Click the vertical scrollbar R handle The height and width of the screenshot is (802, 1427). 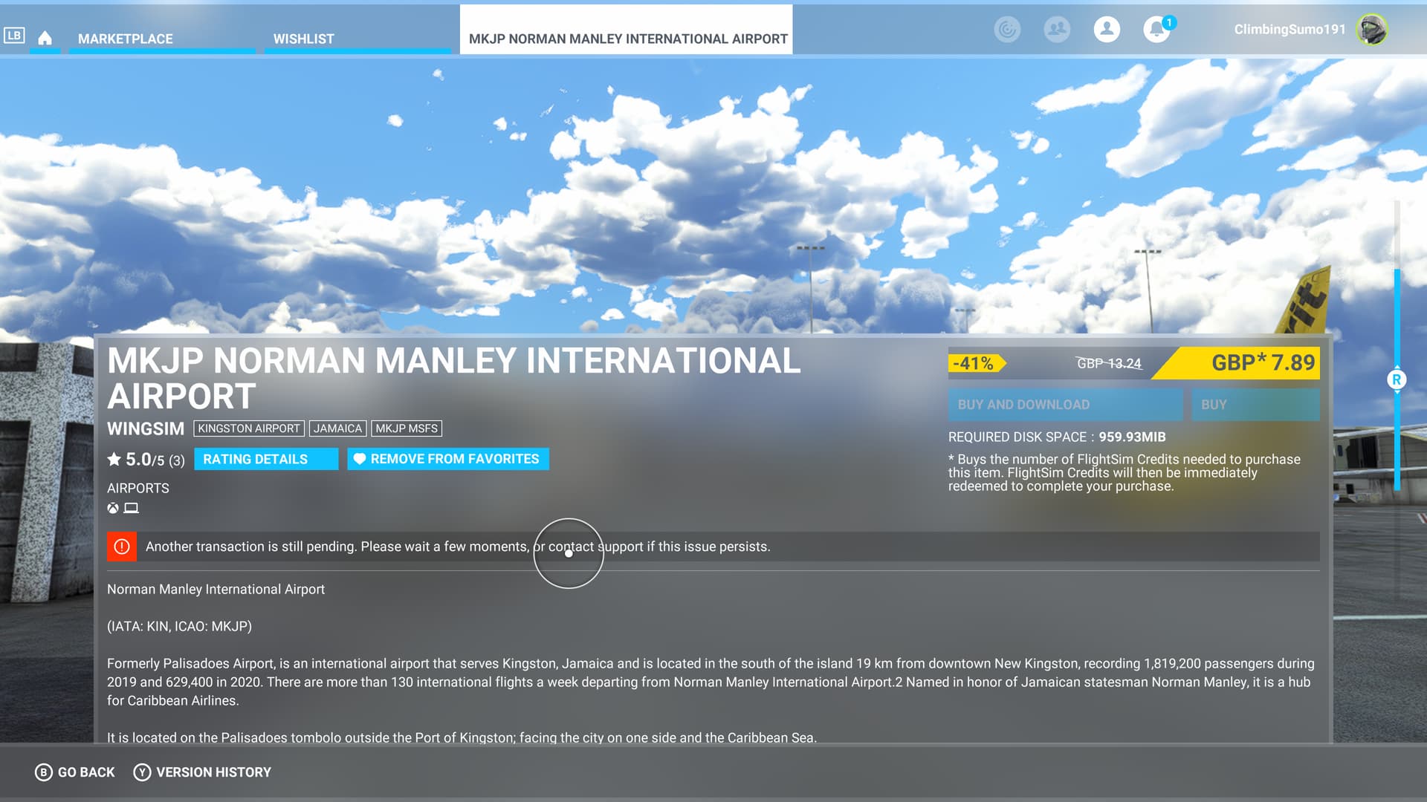tap(1397, 380)
